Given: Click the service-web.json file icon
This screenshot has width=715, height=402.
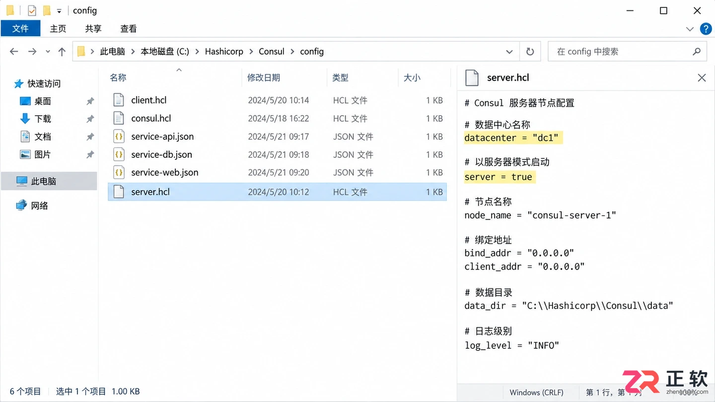Looking at the screenshot, I should 119,173.
